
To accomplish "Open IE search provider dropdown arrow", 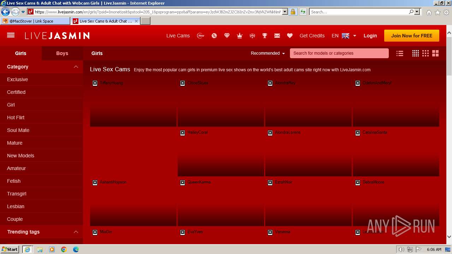I will tap(417, 12).
